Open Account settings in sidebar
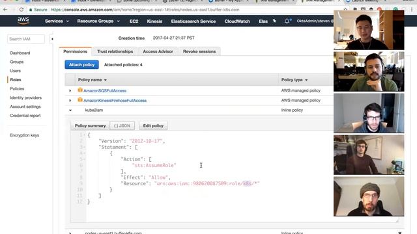 coord(25,107)
